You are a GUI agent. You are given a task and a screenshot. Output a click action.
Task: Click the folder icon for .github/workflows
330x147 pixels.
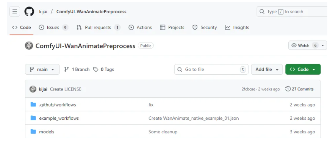(33, 105)
